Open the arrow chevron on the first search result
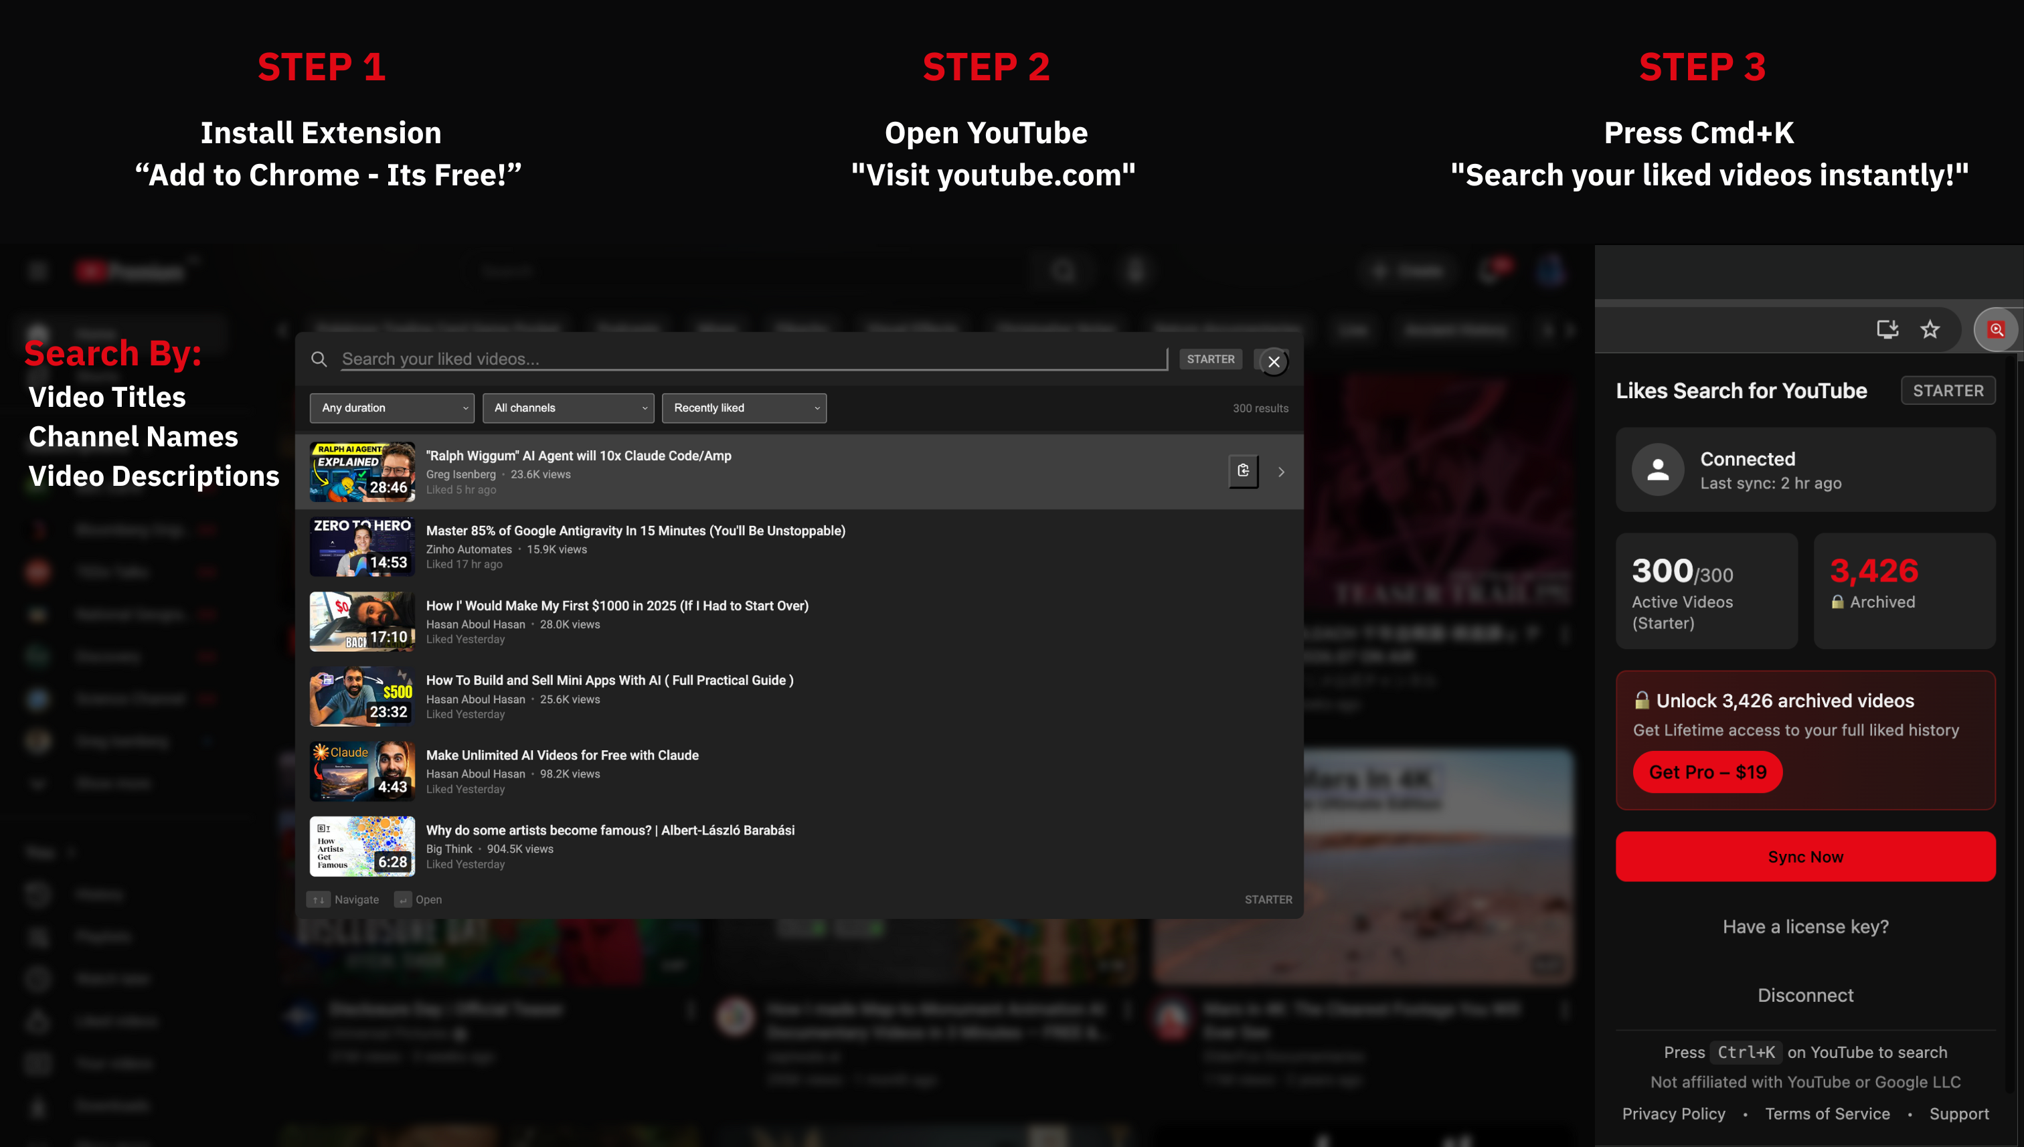This screenshot has height=1147, width=2024. point(1281,471)
